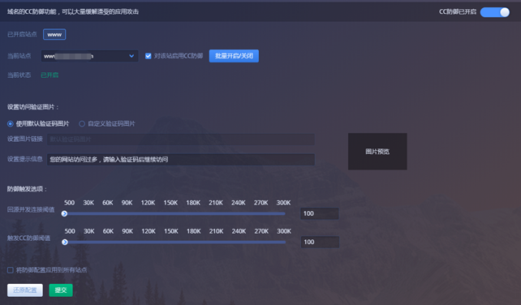Click the 触发CC防御阈值 slider handle
The width and height of the screenshot is (521, 305).
(65, 243)
